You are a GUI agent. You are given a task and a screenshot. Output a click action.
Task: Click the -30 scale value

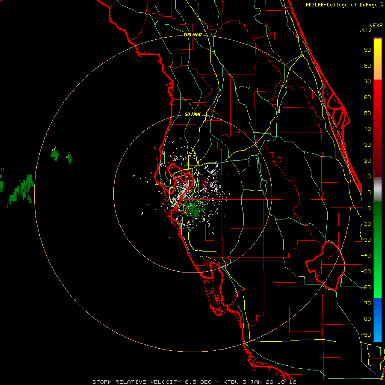[x=366, y=240]
